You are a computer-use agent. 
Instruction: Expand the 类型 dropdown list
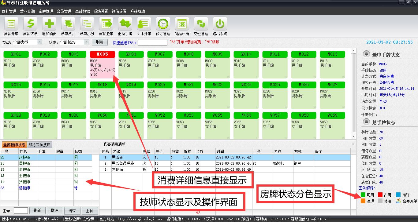coord(40,42)
